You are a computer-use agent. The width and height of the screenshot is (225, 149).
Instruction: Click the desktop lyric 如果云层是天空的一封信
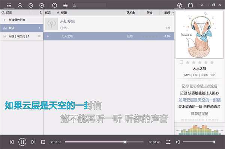(53, 105)
